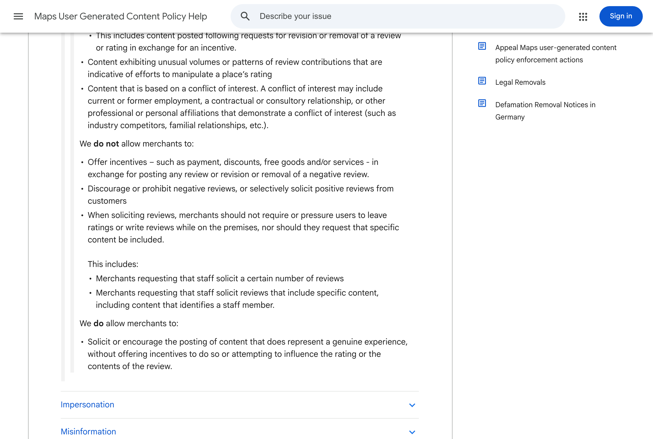Click bullet starting 'Content that is based on a conflict'
The image size is (653, 439).
coord(242,107)
